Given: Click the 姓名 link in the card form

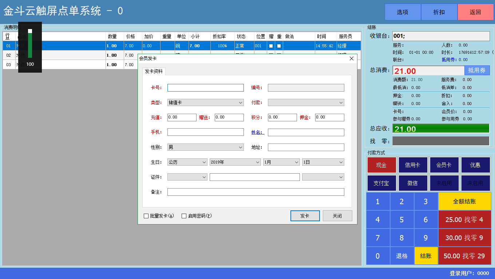Looking at the screenshot, I should [x=257, y=132].
